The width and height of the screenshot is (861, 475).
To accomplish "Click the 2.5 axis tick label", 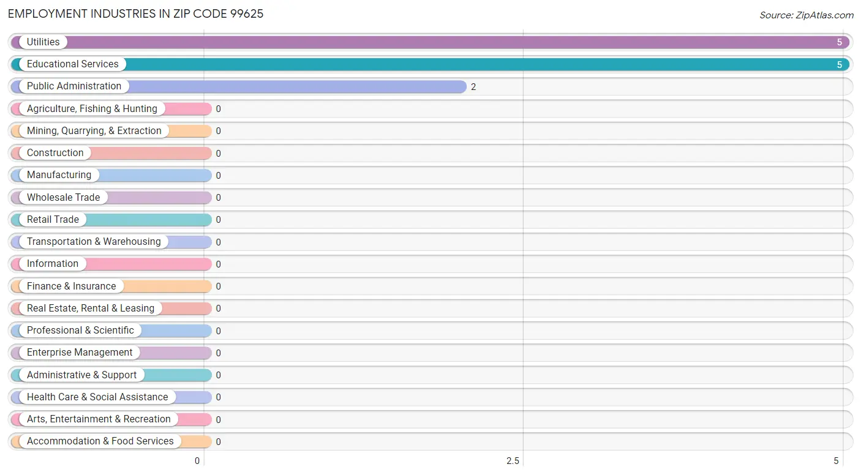I will coord(513,461).
